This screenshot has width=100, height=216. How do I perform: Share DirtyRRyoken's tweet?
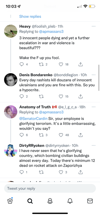tap(81, 172)
